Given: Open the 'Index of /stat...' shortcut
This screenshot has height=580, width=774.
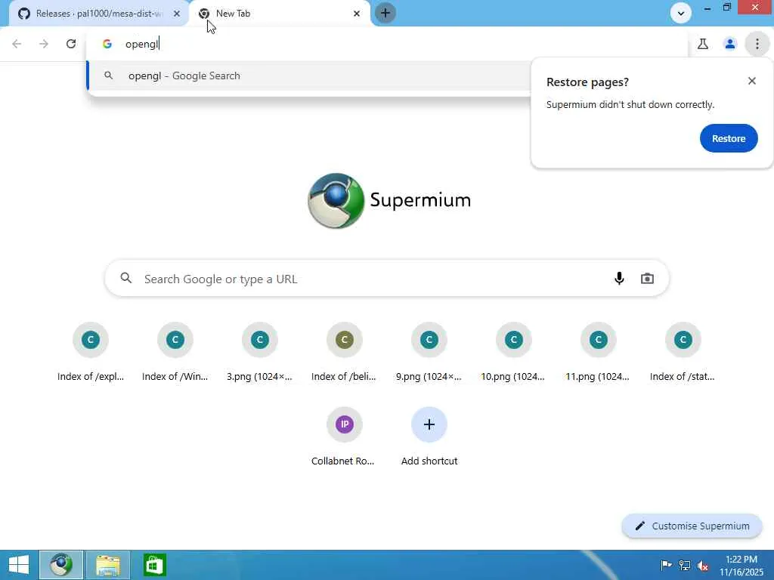Looking at the screenshot, I should (x=683, y=351).
